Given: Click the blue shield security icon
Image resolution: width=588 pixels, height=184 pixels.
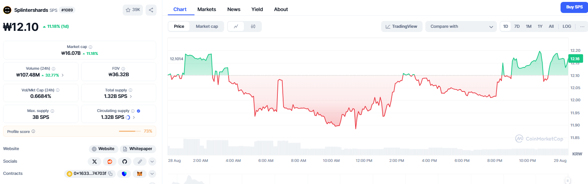Looking at the screenshot, I should coord(124,174).
